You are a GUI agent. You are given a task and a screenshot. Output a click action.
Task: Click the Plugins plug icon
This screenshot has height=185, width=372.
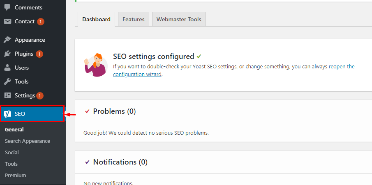(x=7, y=54)
